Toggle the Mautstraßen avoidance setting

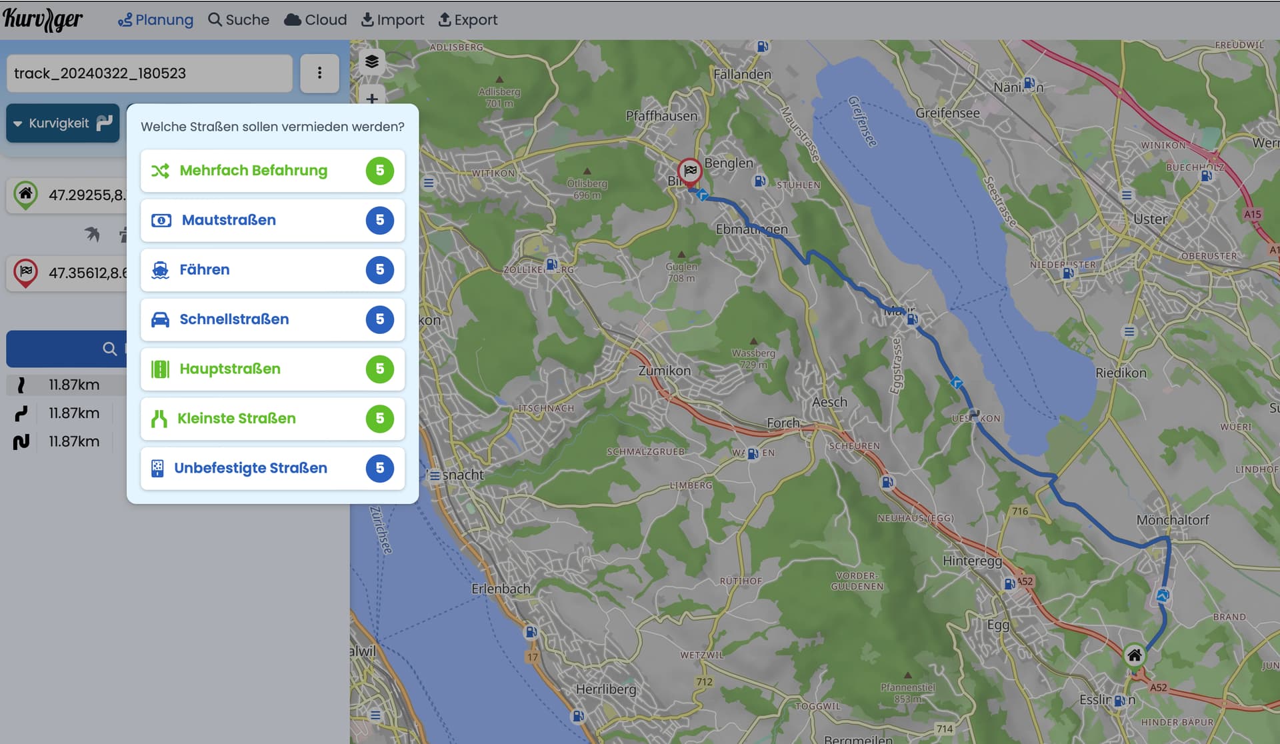coord(273,220)
